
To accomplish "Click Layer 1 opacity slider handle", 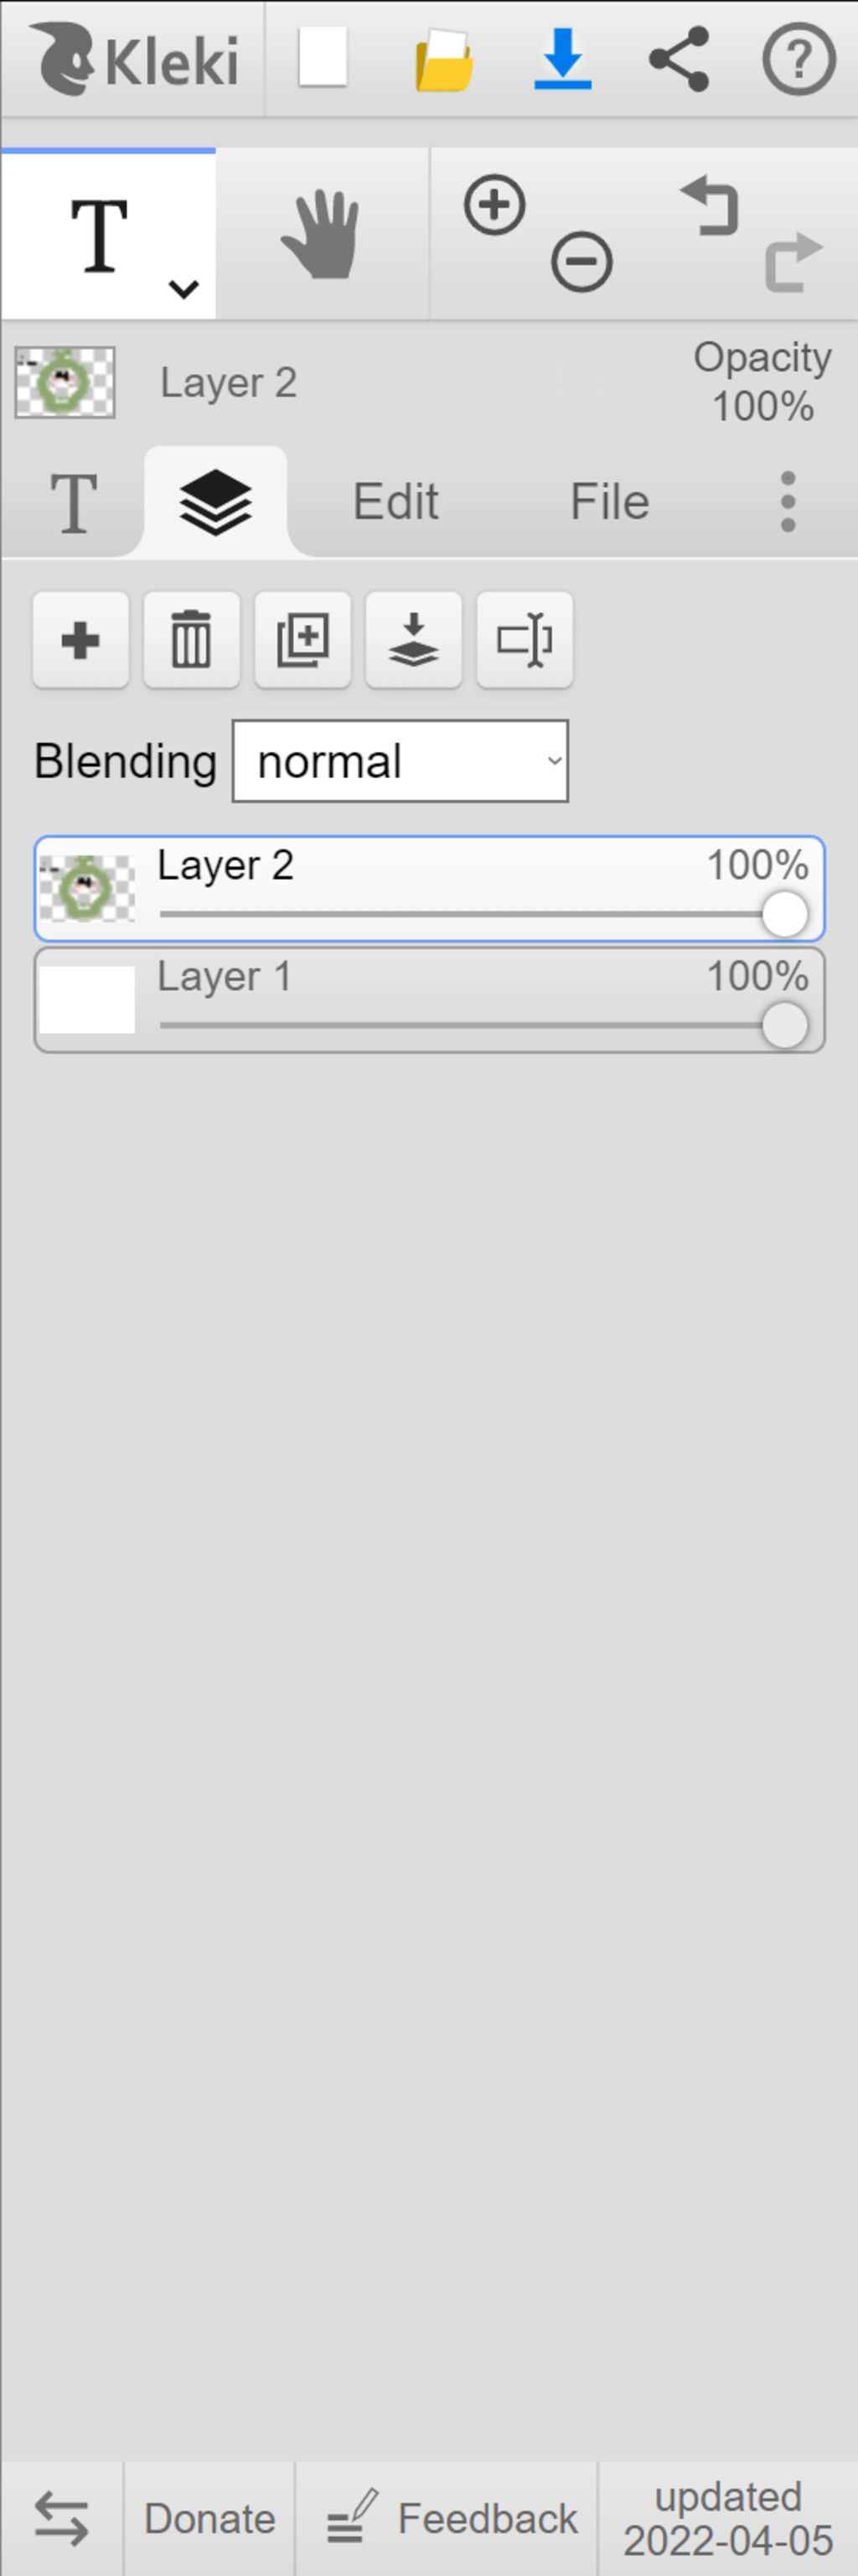I will click(x=785, y=1026).
